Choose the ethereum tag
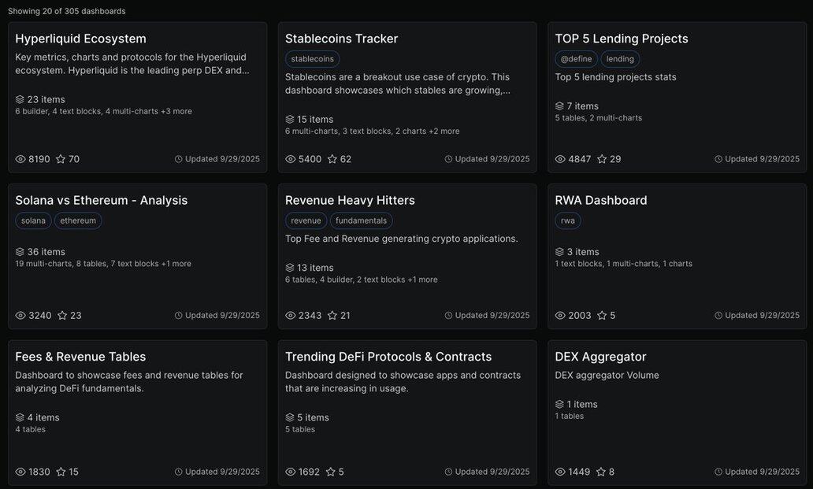The image size is (813, 489). pyautogui.click(x=78, y=220)
